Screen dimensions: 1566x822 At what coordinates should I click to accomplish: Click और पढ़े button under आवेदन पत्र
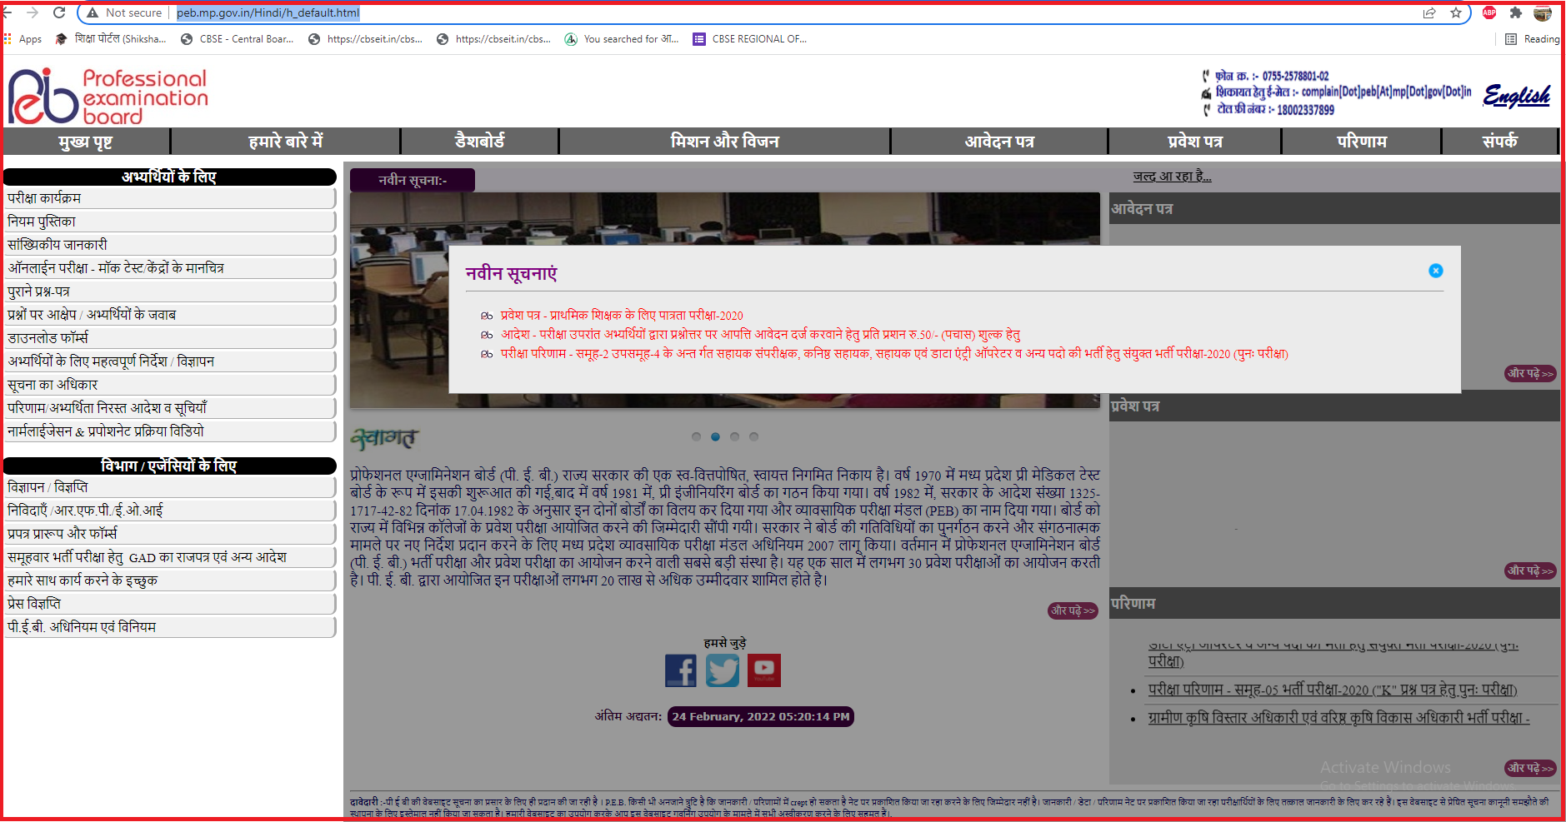click(1529, 373)
